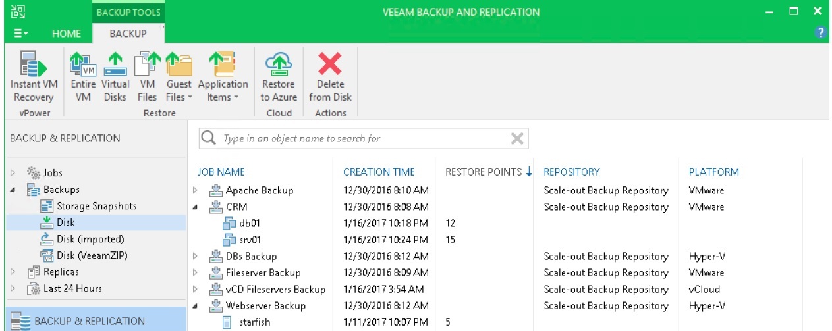832x331 pixels.
Task: Expand the DBs Backup job row
Action: click(195, 256)
